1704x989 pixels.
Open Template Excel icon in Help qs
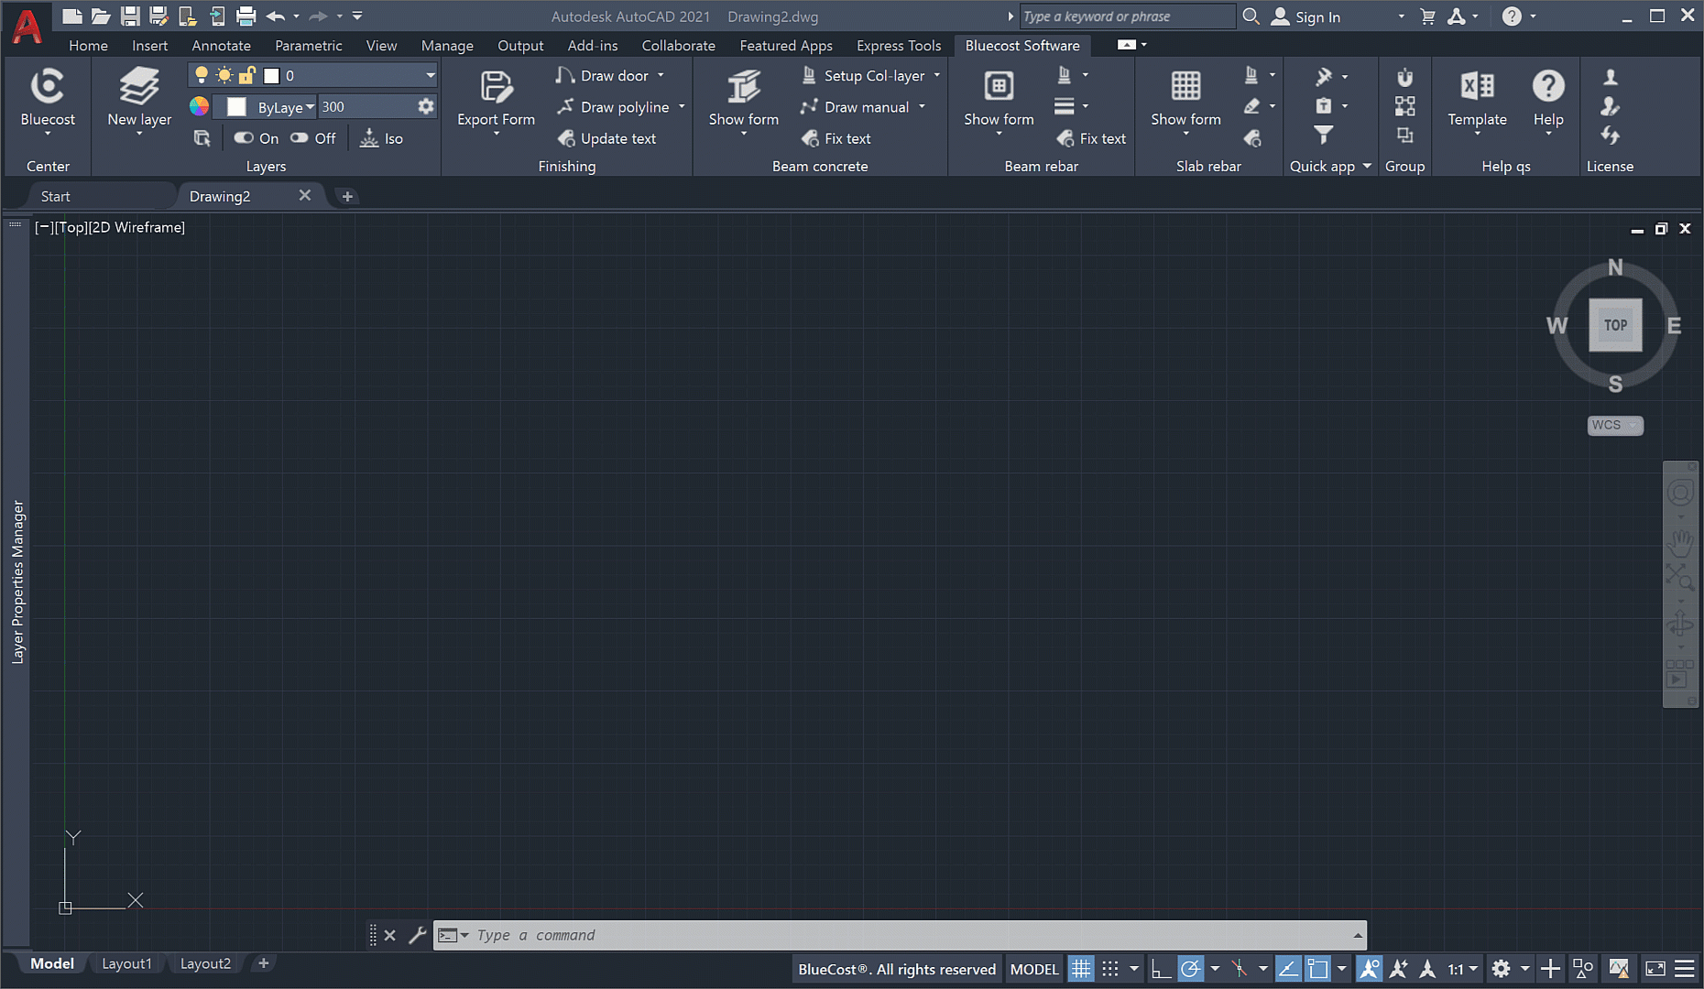[1477, 87]
